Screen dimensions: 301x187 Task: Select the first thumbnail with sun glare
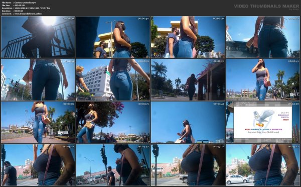click(38, 37)
